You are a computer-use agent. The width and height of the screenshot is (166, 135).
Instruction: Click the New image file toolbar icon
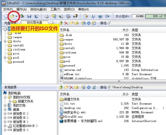(x=6, y=16)
